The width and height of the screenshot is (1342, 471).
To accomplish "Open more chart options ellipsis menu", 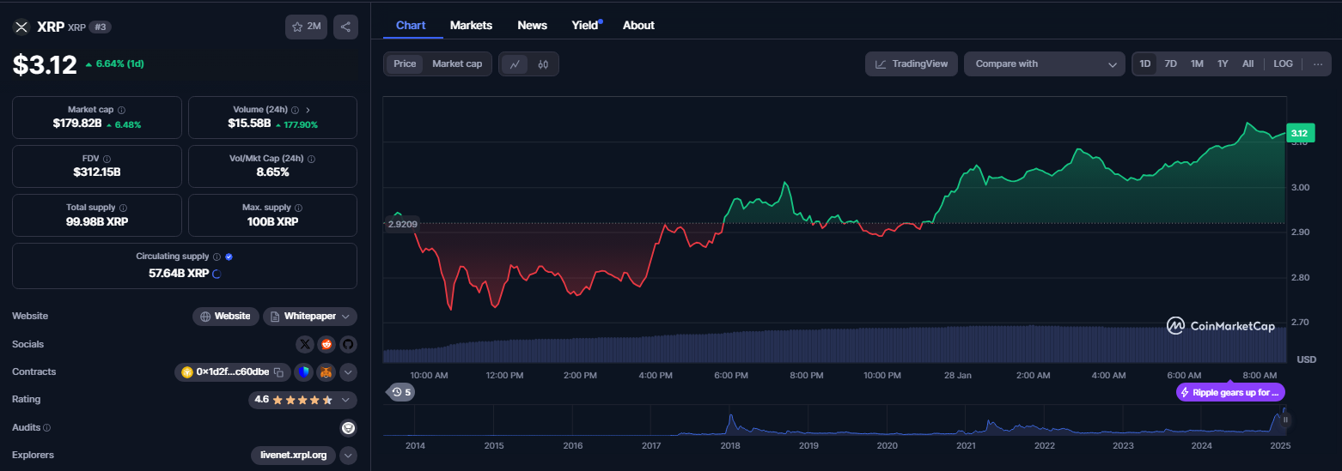I will [x=1318, y=63].
